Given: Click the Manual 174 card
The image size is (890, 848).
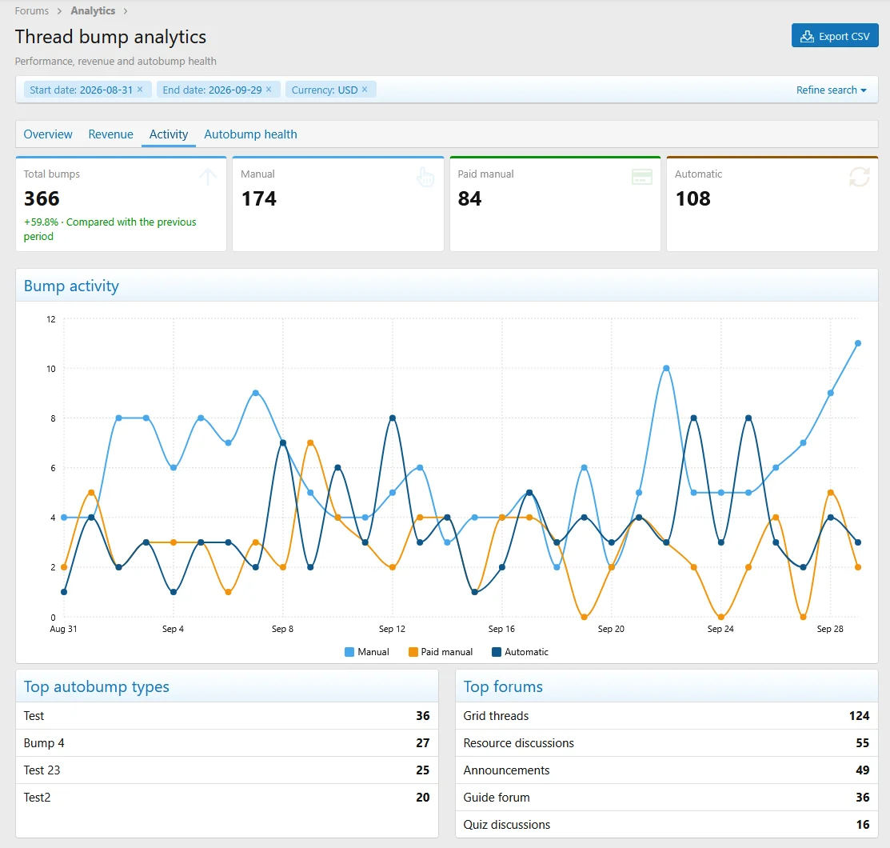Looking at the screenshot, I should [x=338, y=204].
